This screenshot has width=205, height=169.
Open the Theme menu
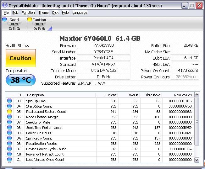[x=43, y=13]
